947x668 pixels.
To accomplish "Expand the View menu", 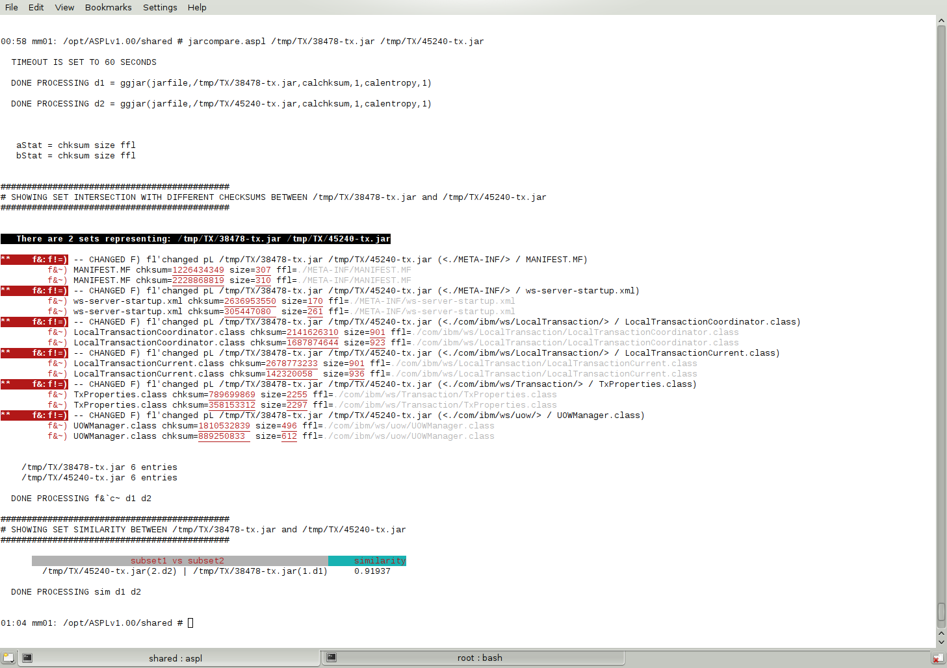I will (x=64, y=7).
